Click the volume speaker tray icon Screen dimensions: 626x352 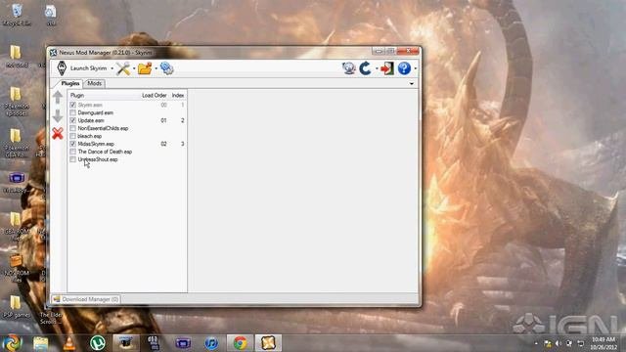559,343
